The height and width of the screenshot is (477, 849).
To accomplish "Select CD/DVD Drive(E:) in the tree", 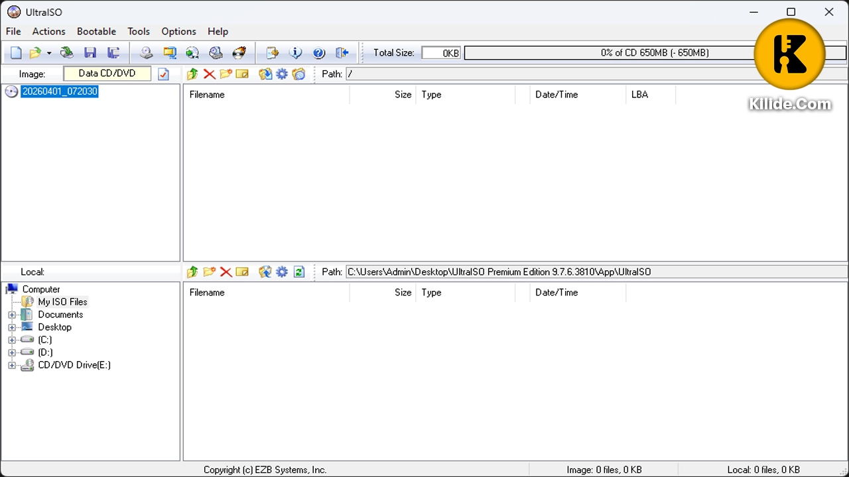I will pyautogui.click(x=74, y=365).
